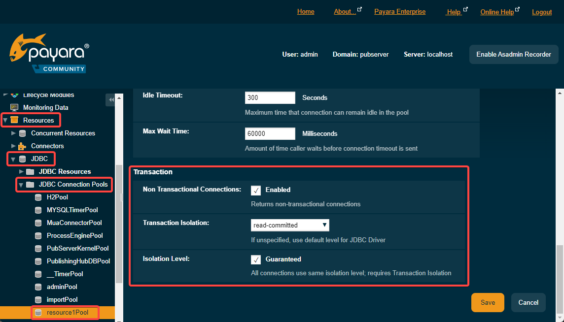Select MYSQLTimerPool in the tree
564x322 pixels.
pyautogui.click(x=72, y=210)
